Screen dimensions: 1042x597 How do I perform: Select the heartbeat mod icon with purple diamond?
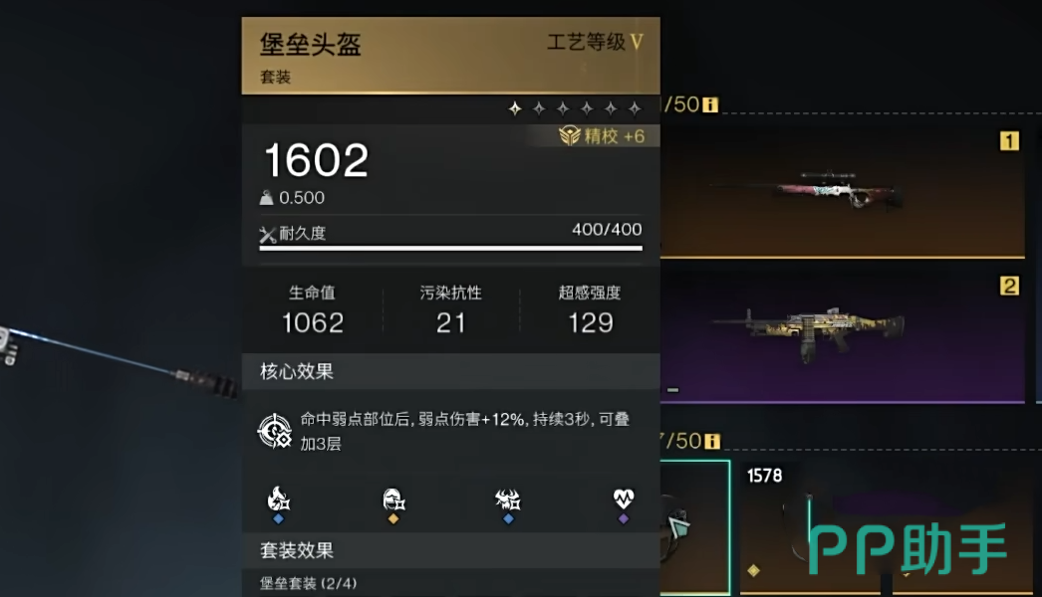point(624,498)
